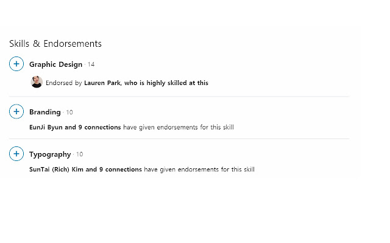The image size is (390, 243).
Task: View the 14 endorsements for Graphic Design
Action: point(91,64)
